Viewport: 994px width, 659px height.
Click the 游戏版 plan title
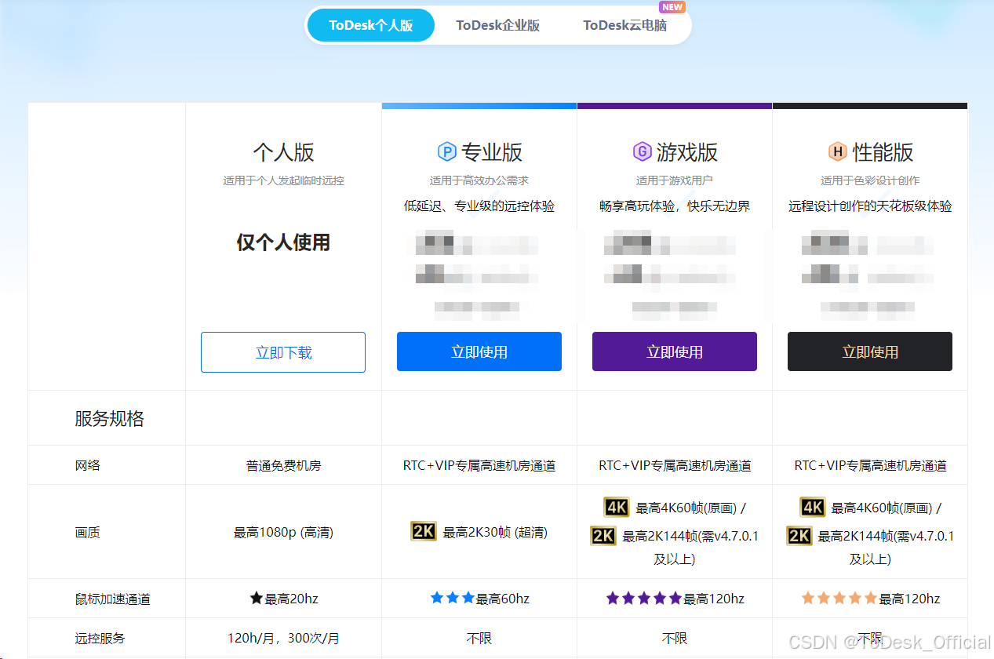click(687, 152)
